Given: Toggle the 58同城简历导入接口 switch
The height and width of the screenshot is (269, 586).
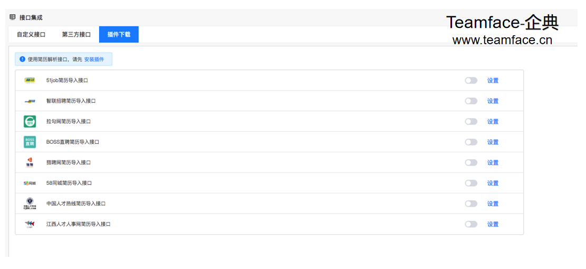Looking at the screenshot, I should point(471,183).
